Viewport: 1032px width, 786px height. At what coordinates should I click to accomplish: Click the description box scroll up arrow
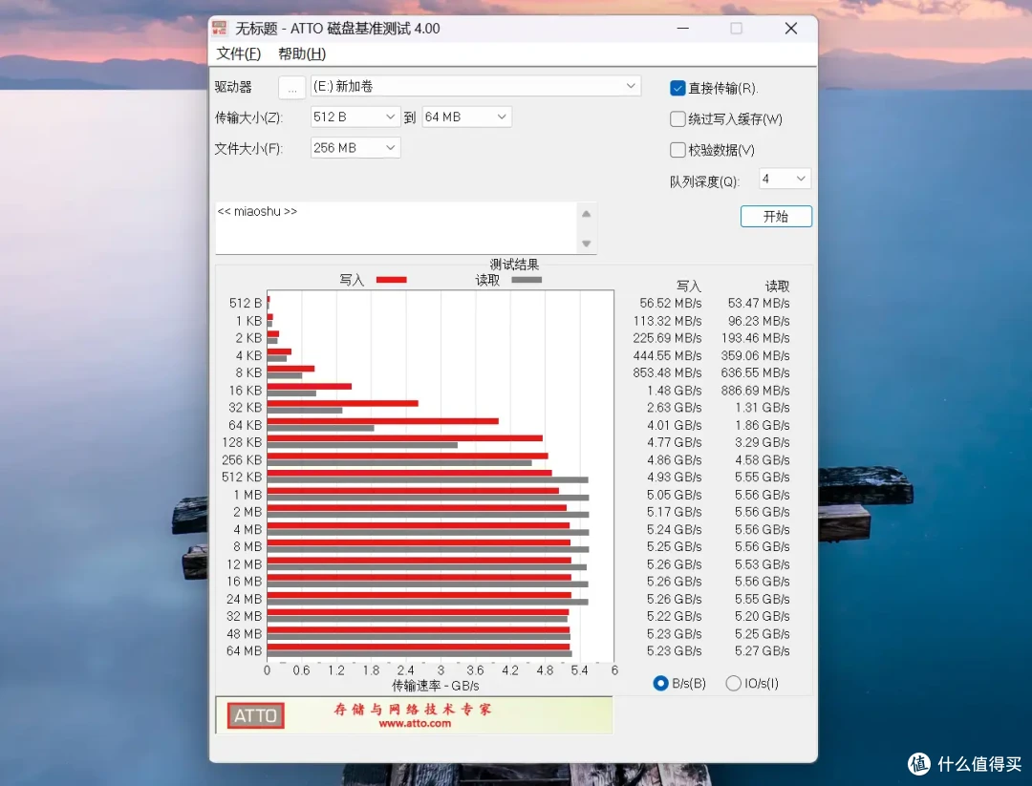587,214
